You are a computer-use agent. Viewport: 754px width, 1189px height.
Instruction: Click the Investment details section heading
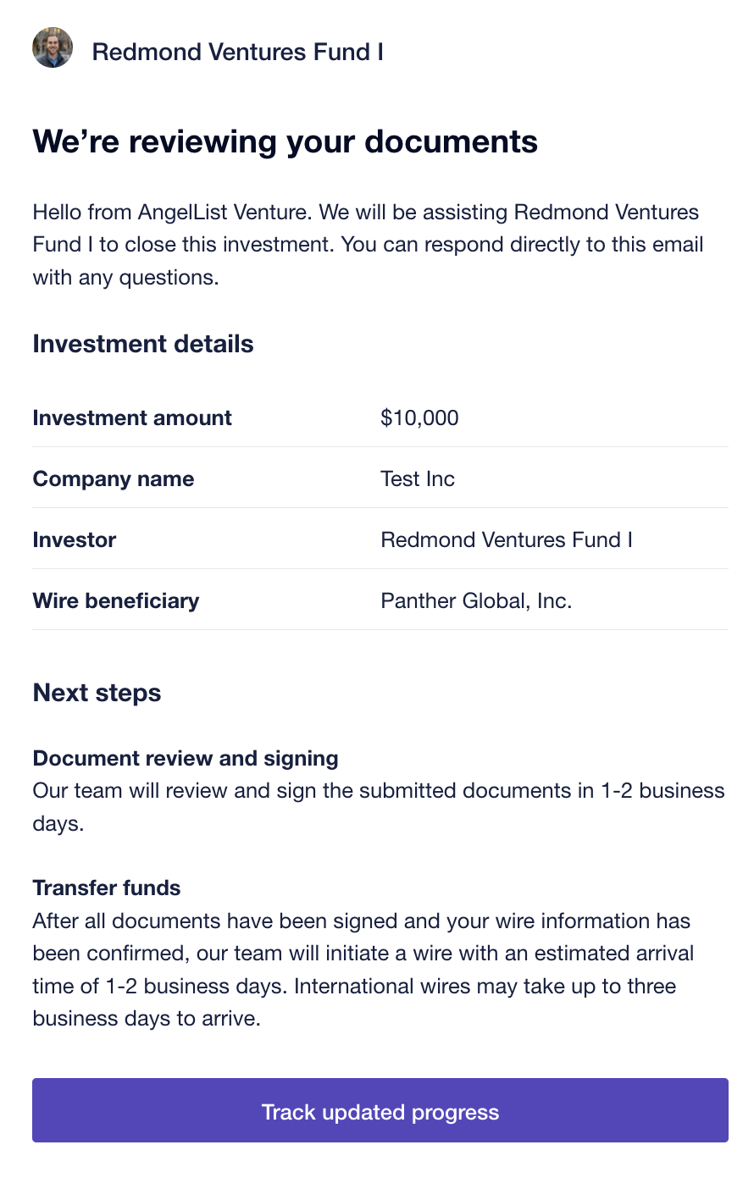[143, 344]
